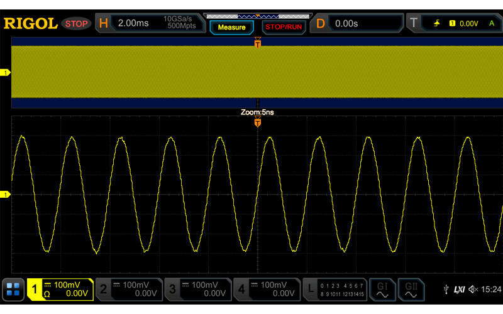Click channel 1 0.00V offset value
The image size is (503, 314).
tap(77, 293)
